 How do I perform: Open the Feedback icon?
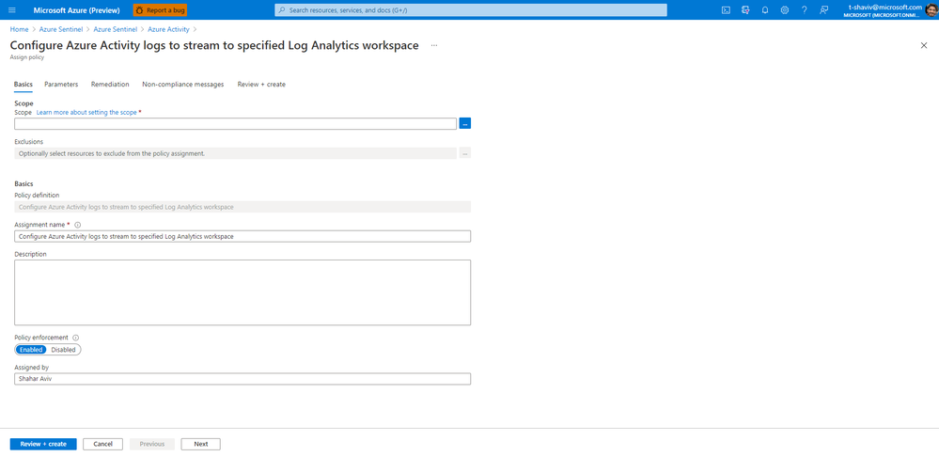pyautogui.click(x=824, y=10)
